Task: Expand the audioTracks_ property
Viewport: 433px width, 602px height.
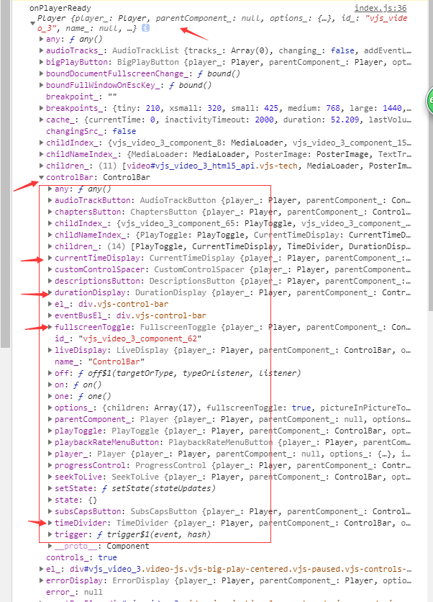Action: pos(42,50)
